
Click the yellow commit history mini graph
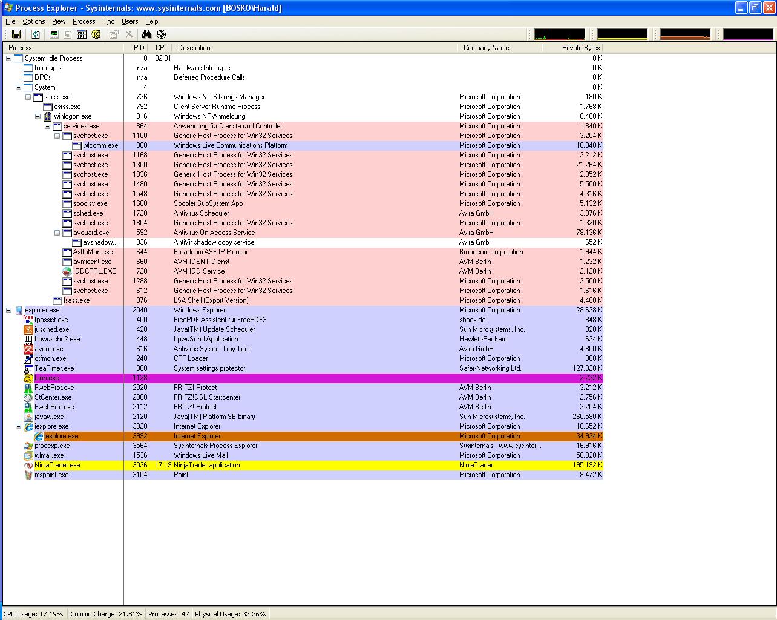pos(623,35)
